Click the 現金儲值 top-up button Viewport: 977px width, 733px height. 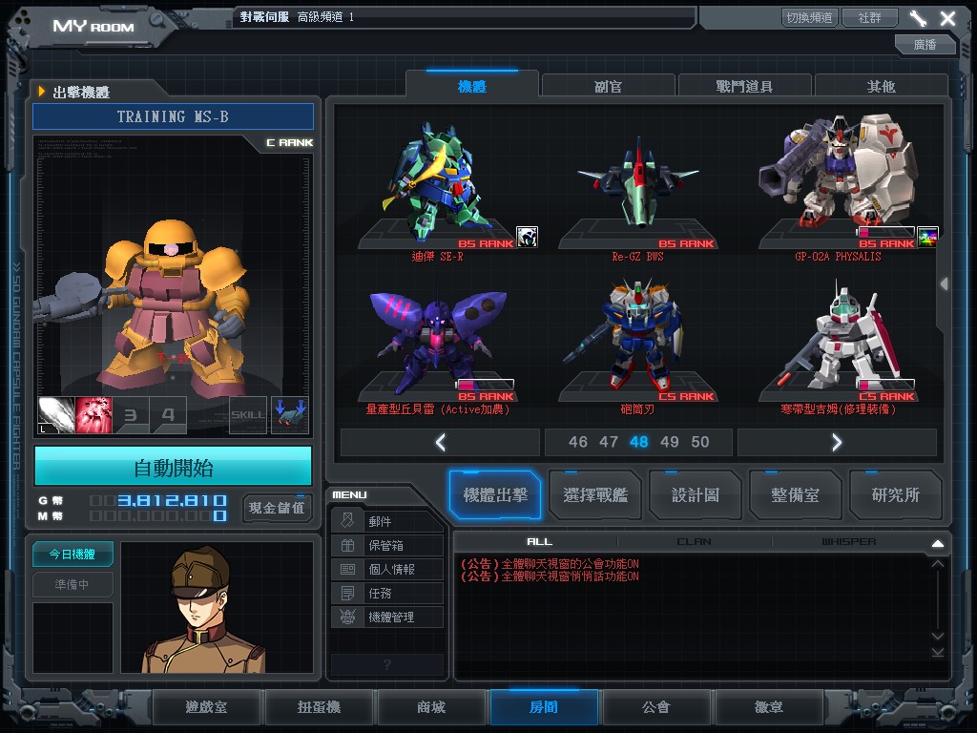[277, 508]
